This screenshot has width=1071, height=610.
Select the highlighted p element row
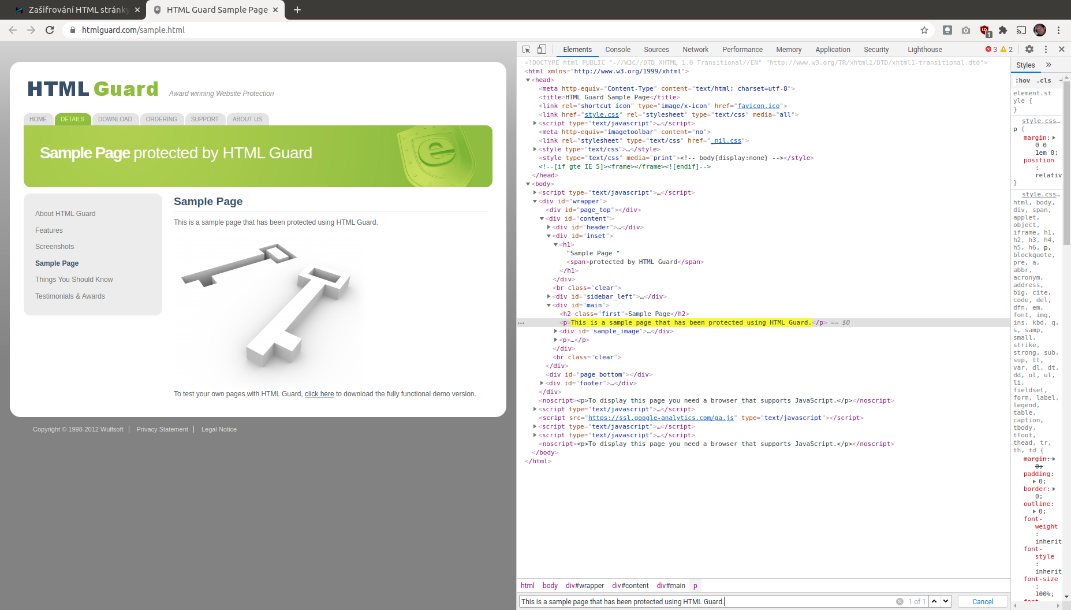click(763, 323)
